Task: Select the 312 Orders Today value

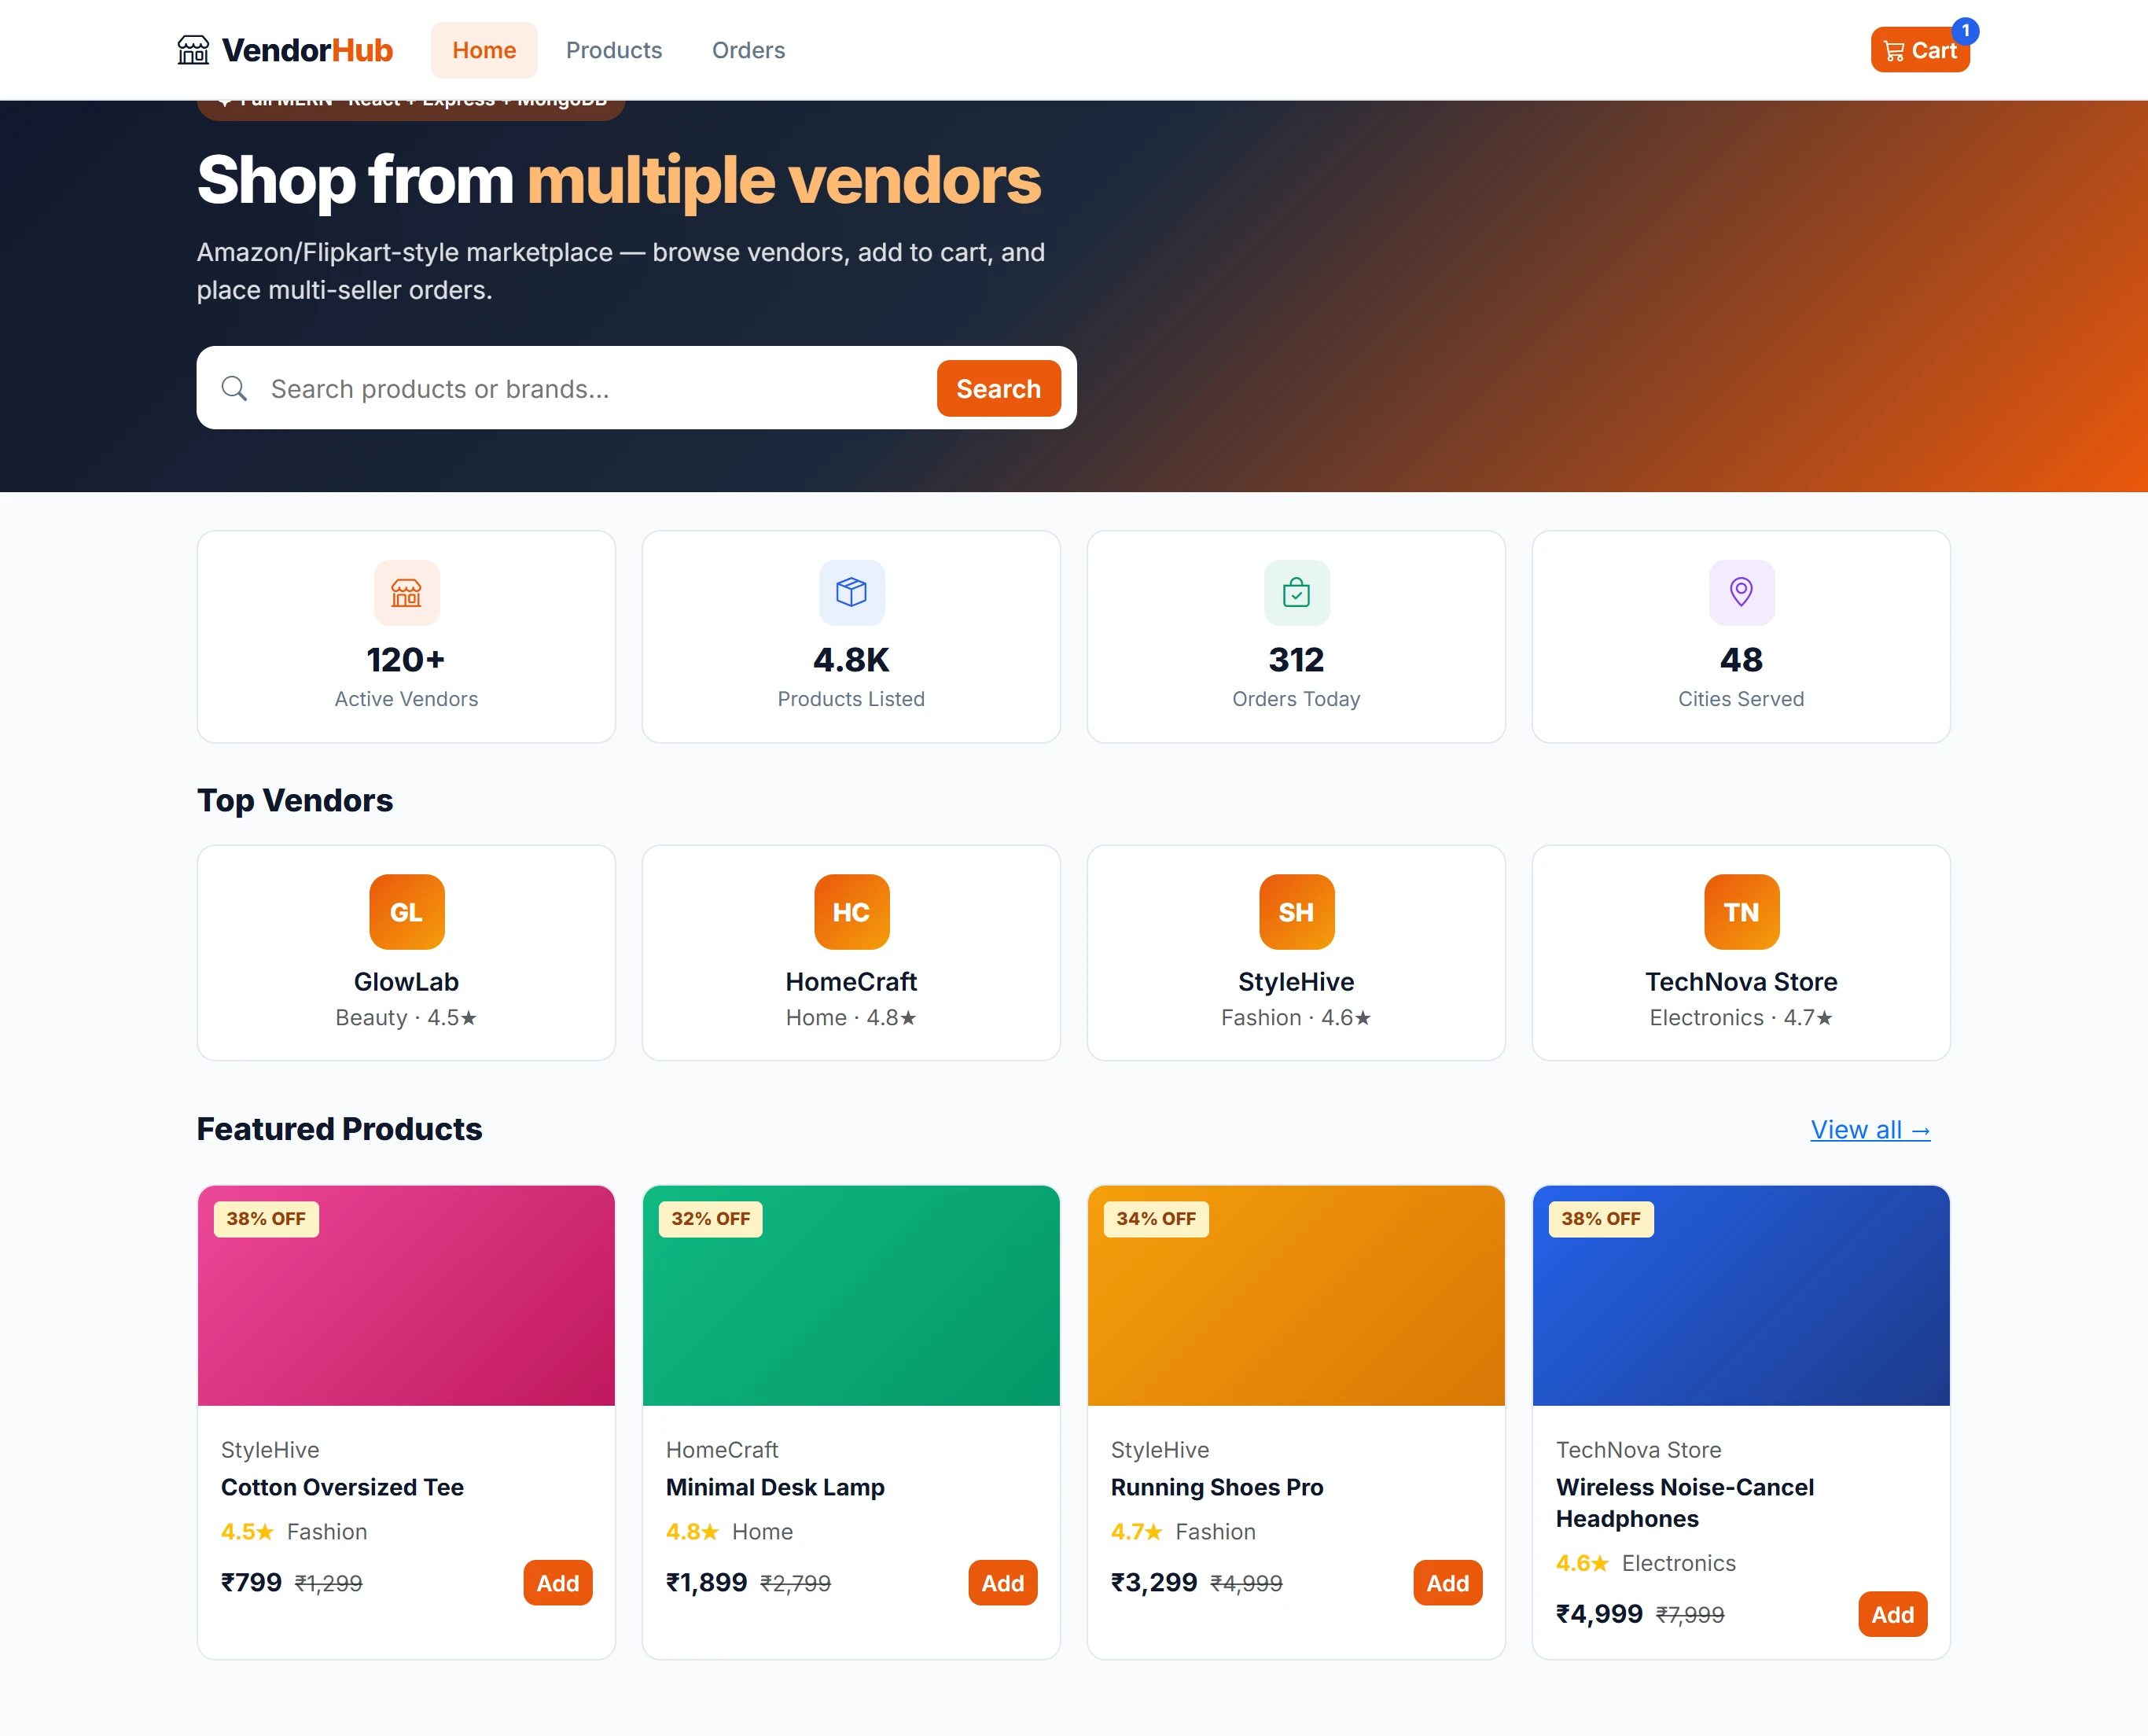Action: 1296,659
